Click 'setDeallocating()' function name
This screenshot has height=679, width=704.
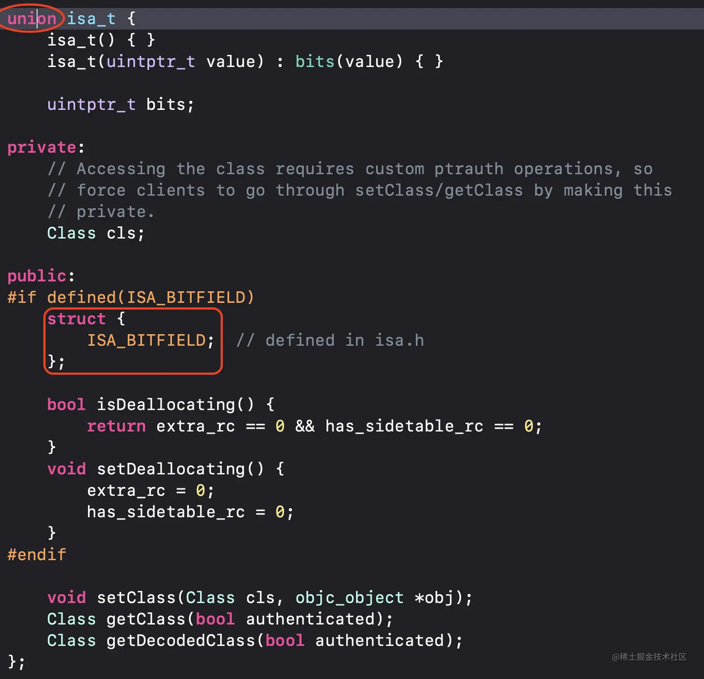(180, 469)
